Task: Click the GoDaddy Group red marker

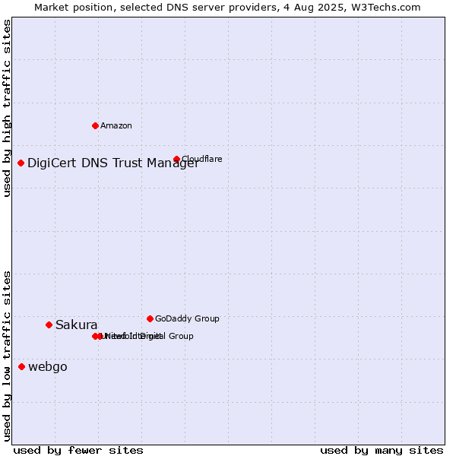Action: 150,318
